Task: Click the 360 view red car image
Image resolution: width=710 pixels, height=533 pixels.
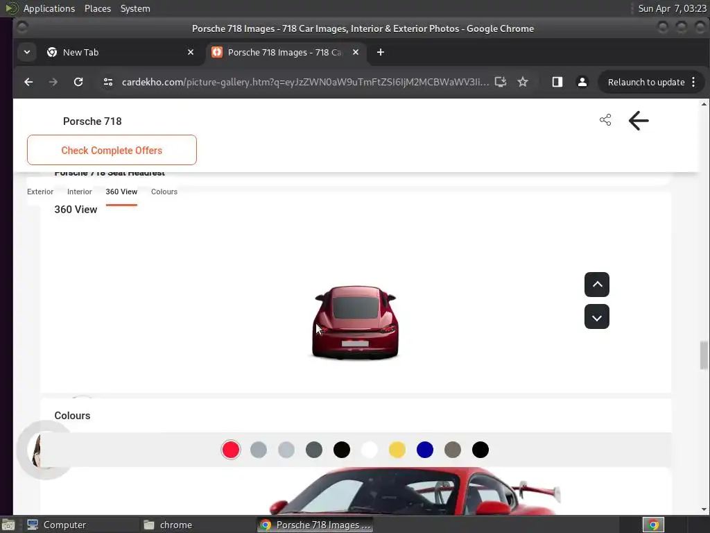Action: pyautogui.click(x=356, y=323)
